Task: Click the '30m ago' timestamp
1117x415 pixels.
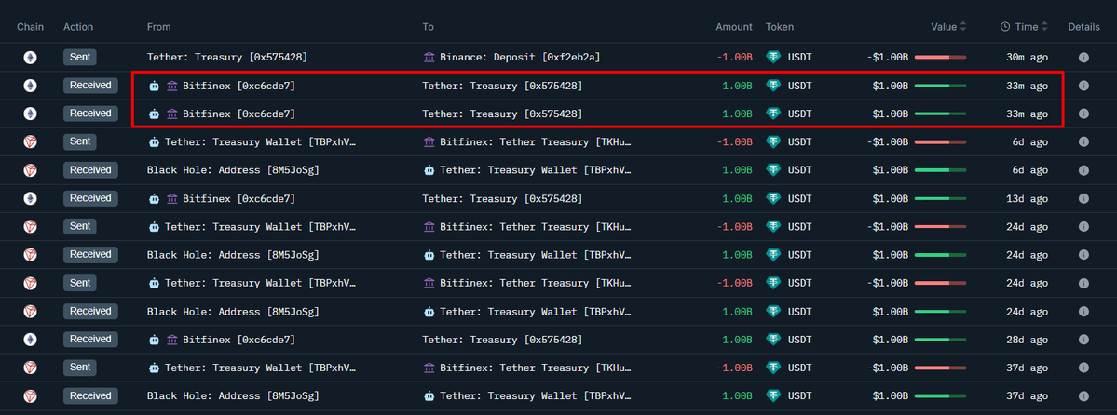Action: [1027, 57]
